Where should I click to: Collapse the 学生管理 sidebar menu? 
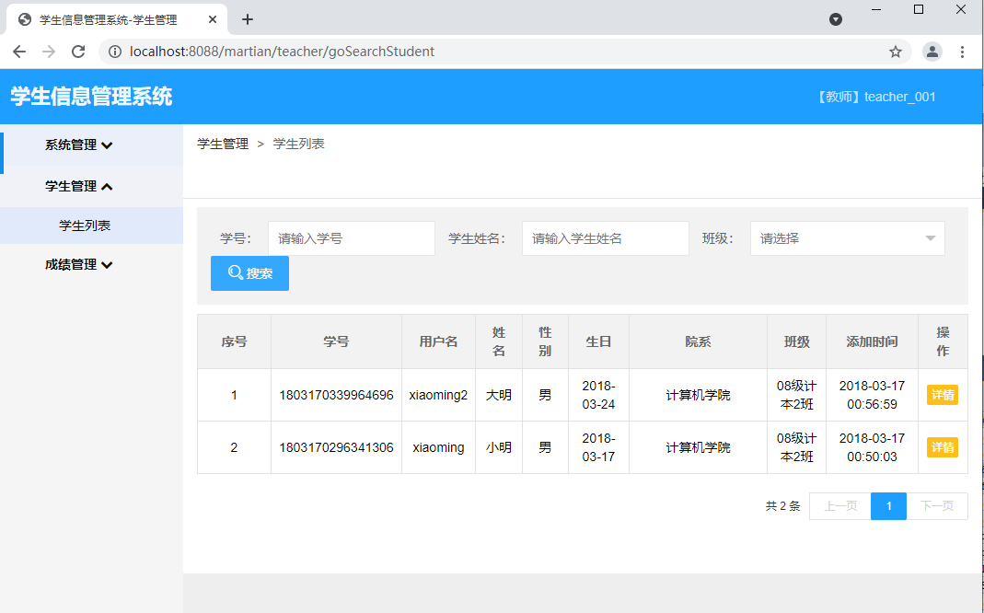coord(78,186)
